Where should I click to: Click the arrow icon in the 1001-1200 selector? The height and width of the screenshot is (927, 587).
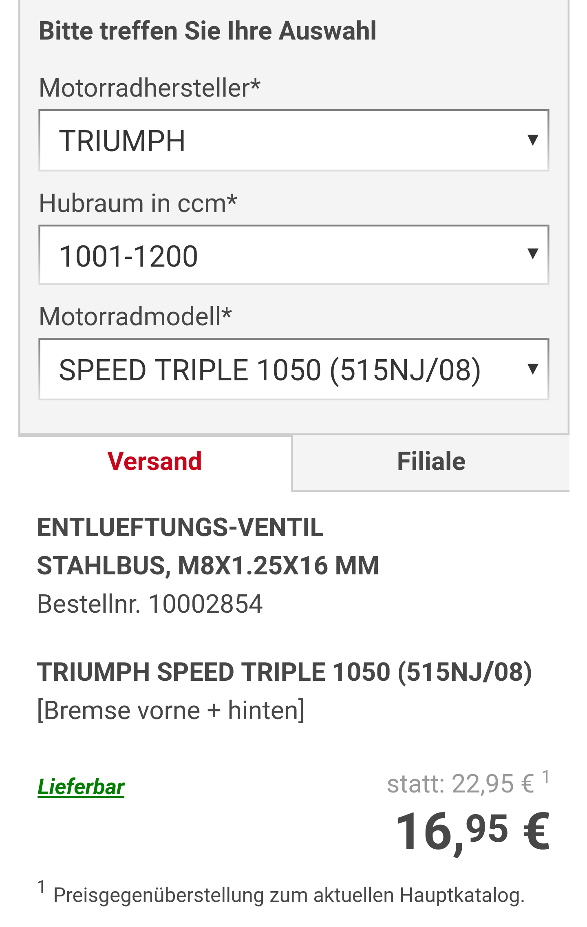coord(532,254)
